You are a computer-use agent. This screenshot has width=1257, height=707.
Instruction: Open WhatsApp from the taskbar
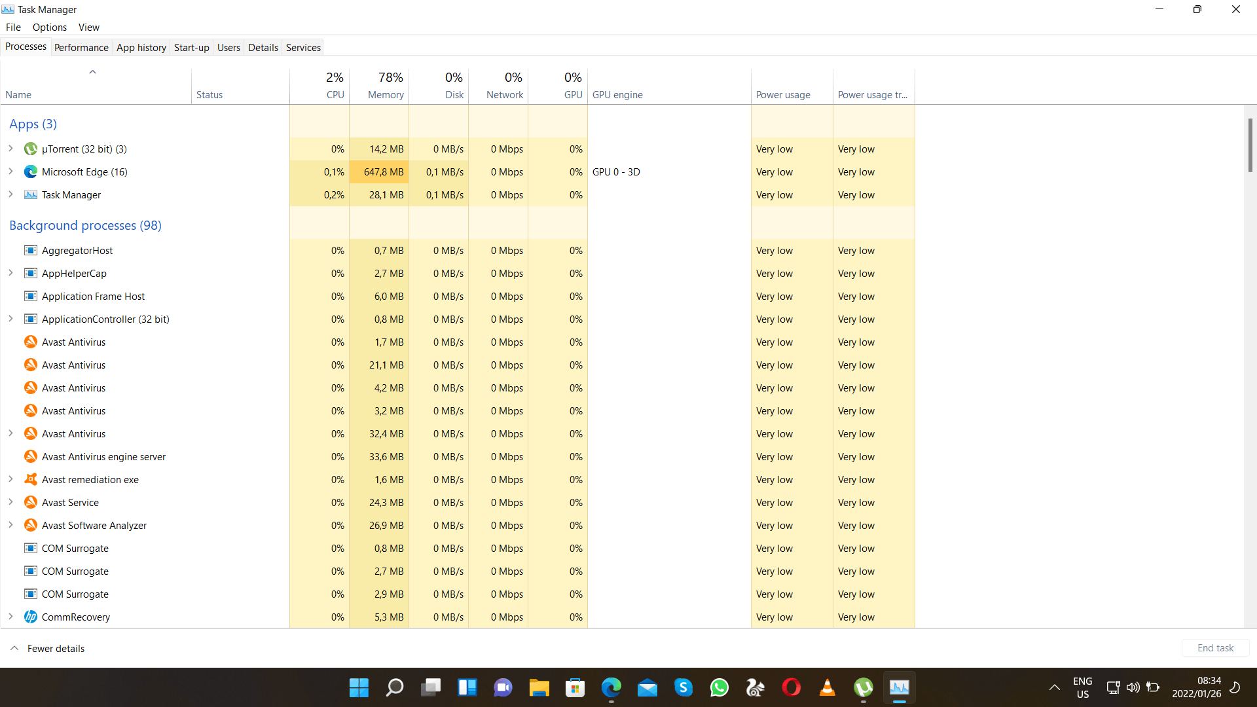click(x=719, y=687)
